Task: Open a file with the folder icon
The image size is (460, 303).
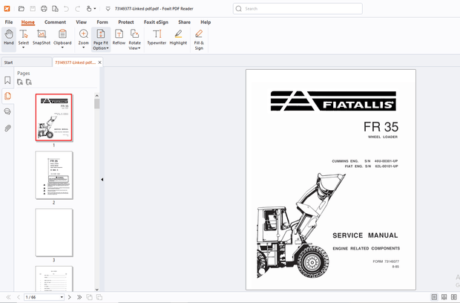Action: coord(21,8)
